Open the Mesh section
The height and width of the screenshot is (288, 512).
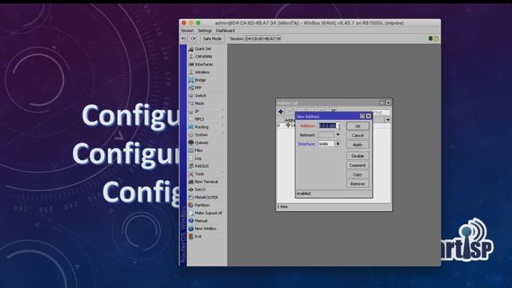coord(207,103)
